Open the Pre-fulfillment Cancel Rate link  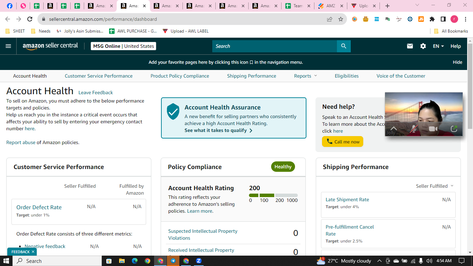[350, 230]
